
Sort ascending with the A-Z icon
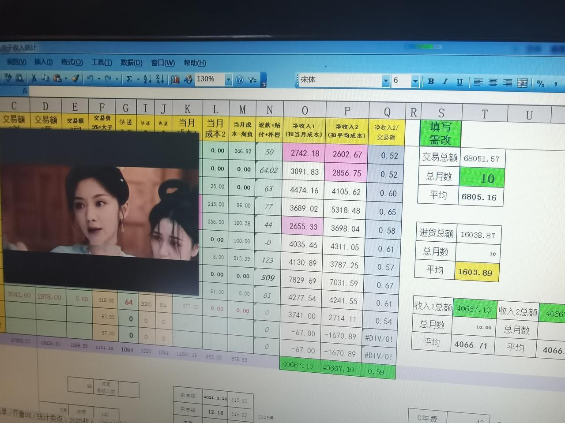[147, 79]
